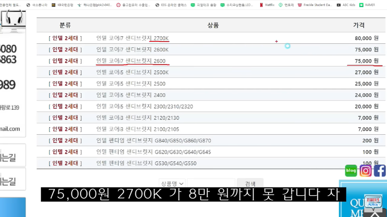Open the Instagram icon link
The width and height of the screenshot is (387, 217).
click(x=365, y=171)
